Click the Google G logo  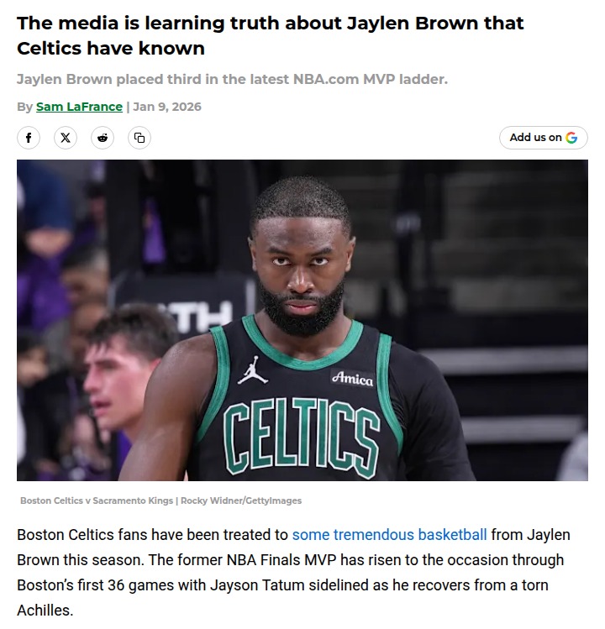(571, 138)
